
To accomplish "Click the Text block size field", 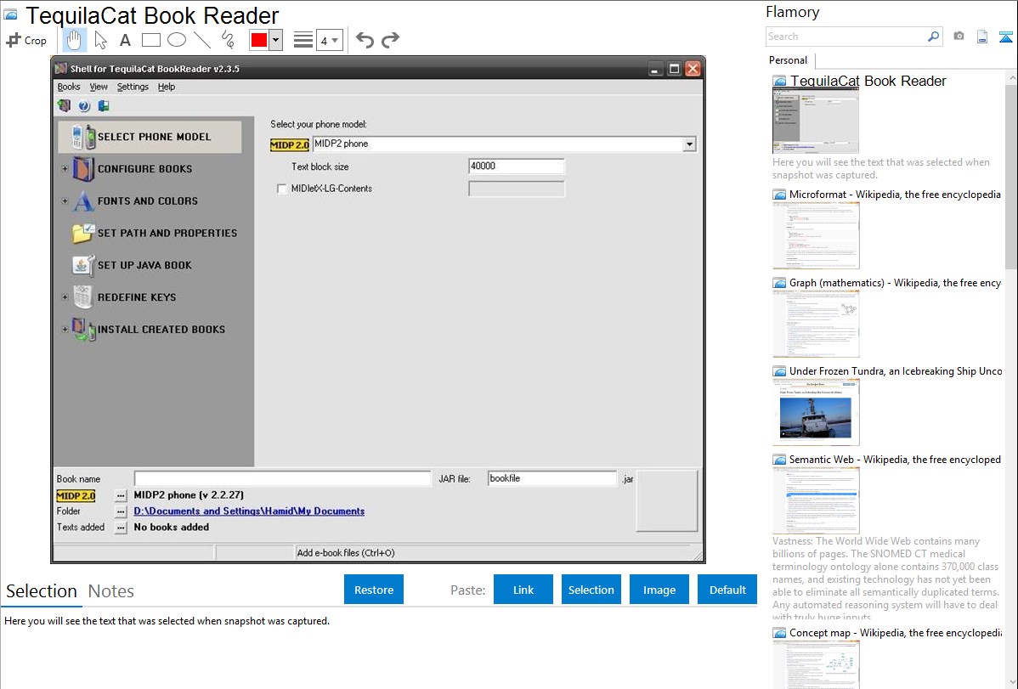I will click(x=516, y=167).
